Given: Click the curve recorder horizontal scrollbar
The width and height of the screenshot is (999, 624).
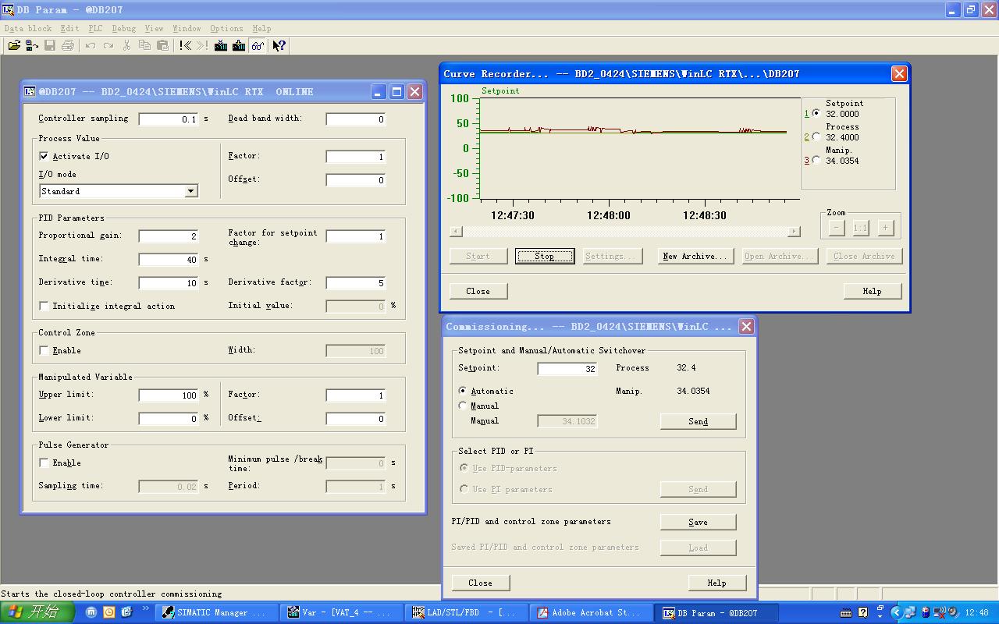Looking at the screenshot, I should [x=625, y=232].
